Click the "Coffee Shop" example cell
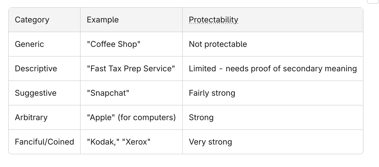The image size is (379, 167). (131, 44)
